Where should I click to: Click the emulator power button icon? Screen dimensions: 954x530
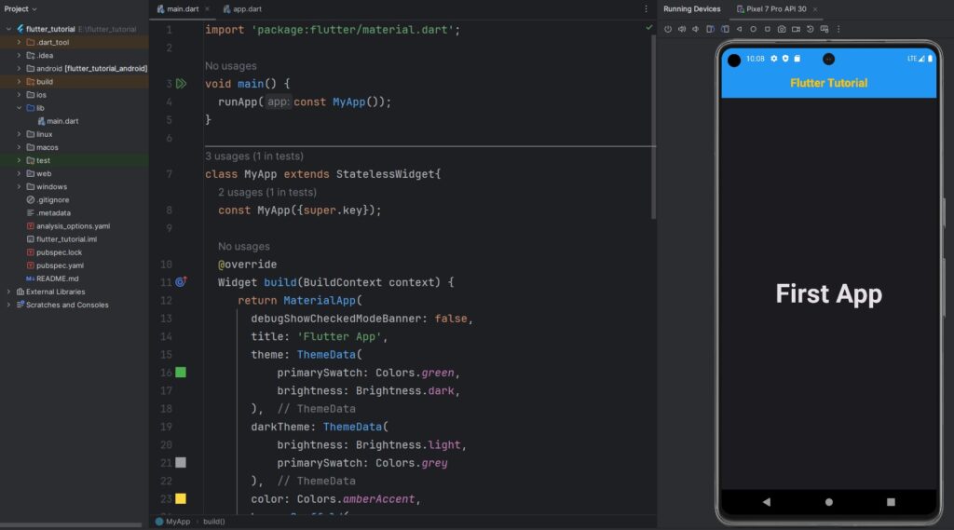tap(667, 29)
